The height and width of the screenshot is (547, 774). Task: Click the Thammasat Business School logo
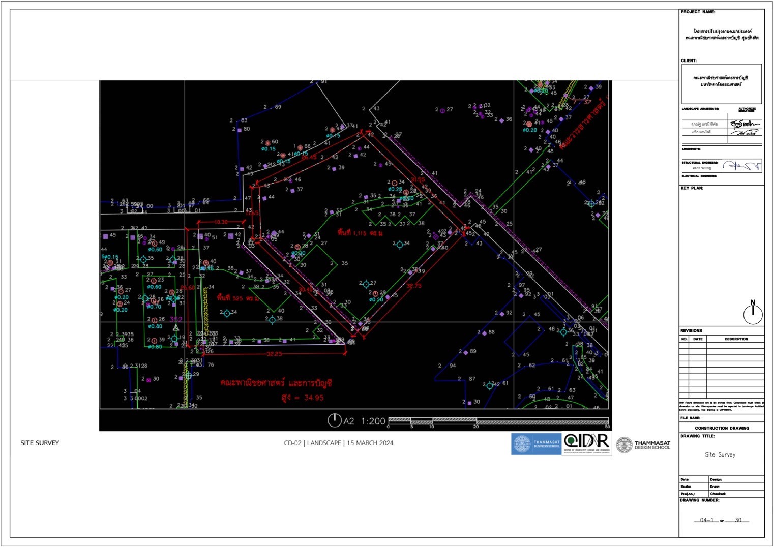536,444
